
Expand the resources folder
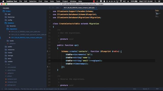10,50
